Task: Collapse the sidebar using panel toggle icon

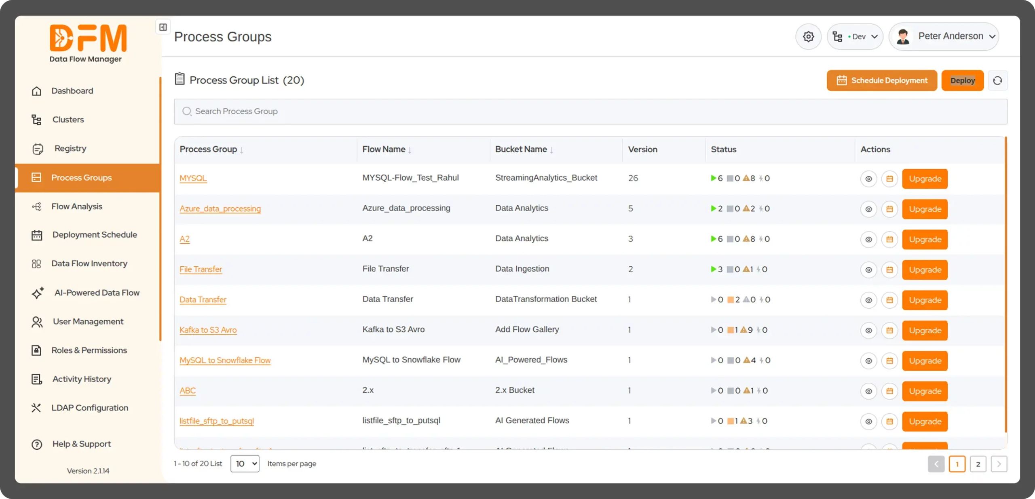Action: point(163,27)
